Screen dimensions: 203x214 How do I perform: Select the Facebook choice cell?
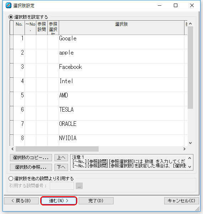click(x=121, y=70)
